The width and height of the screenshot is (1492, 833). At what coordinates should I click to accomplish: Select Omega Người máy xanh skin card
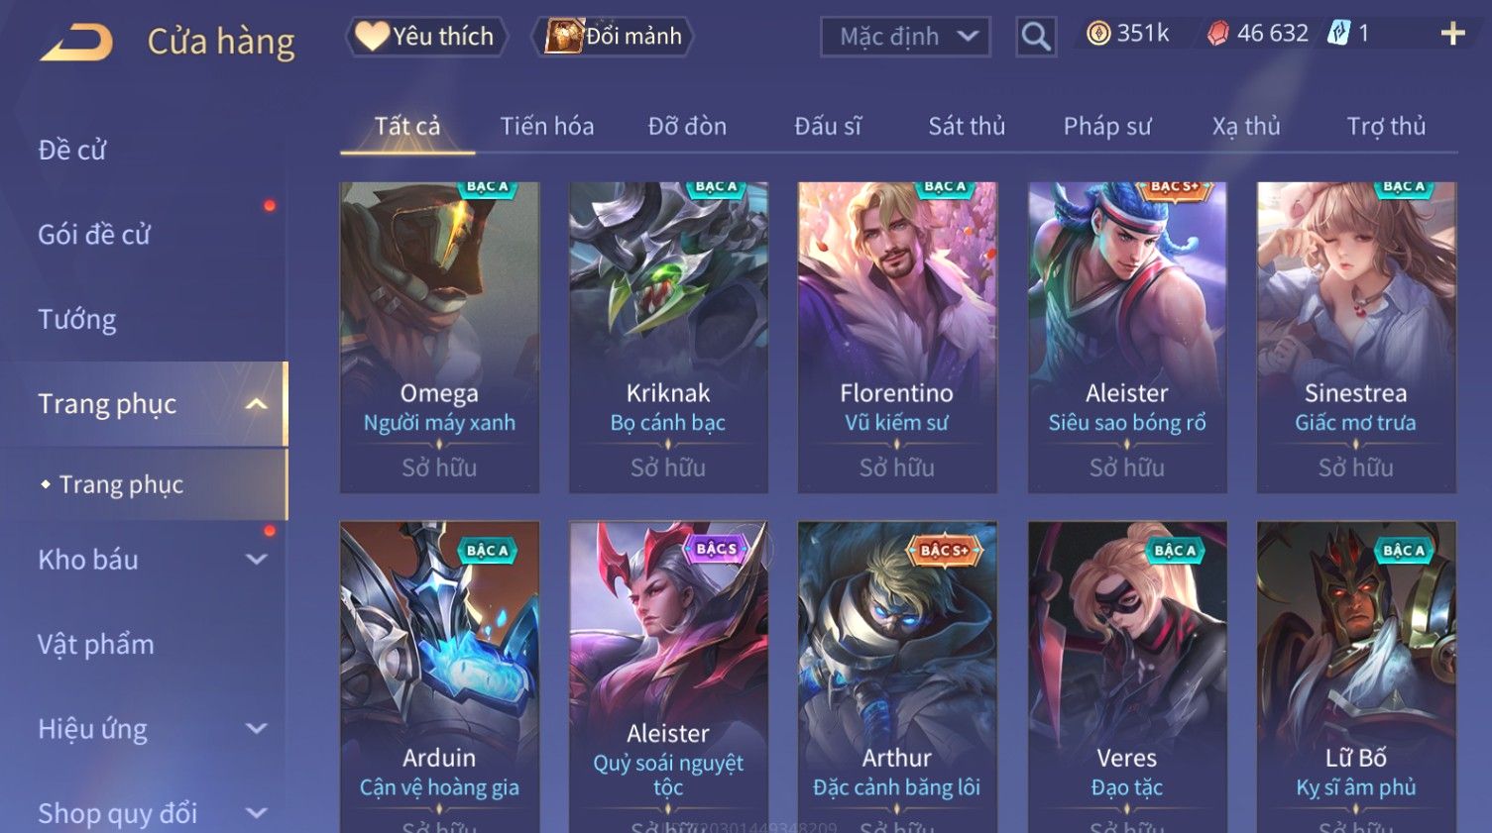(439, 337)
